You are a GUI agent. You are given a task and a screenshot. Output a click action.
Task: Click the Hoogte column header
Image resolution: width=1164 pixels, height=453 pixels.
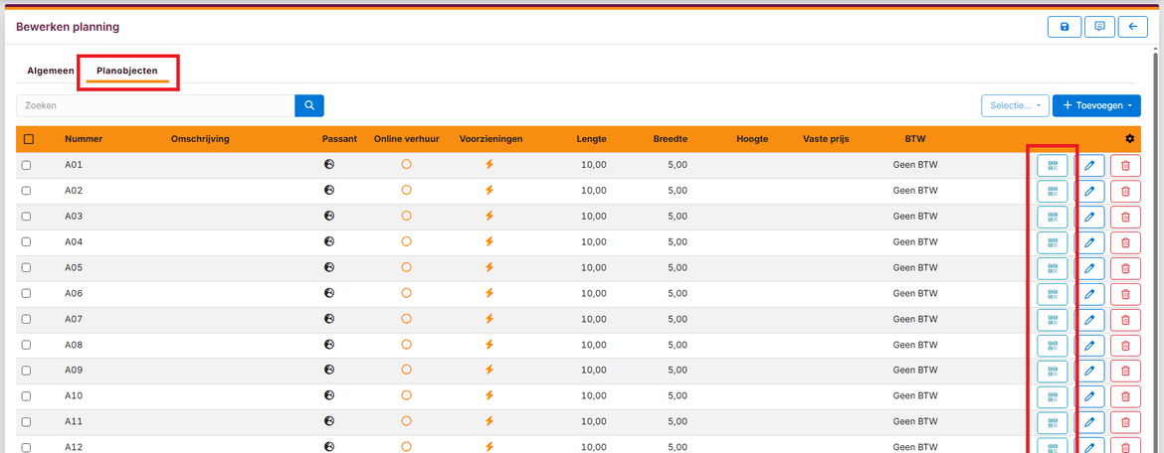tap(752, 139)
